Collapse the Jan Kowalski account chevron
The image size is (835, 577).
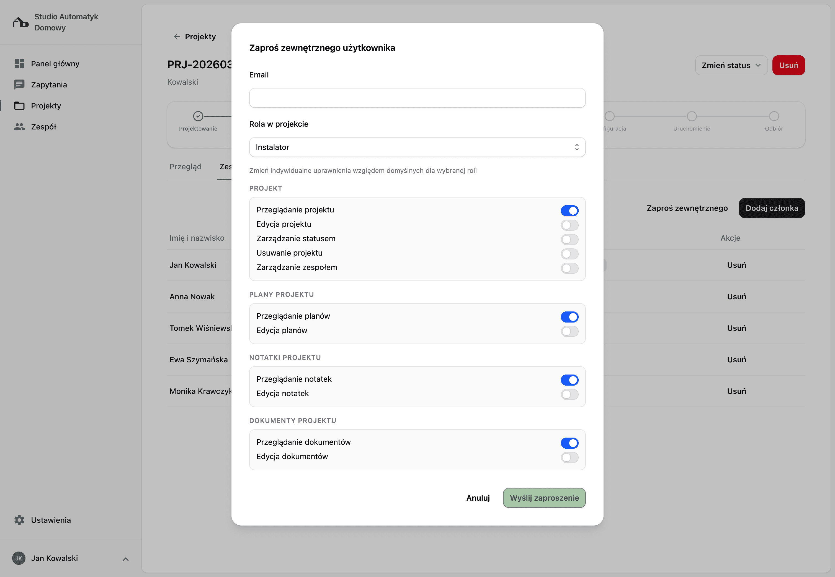125,559
